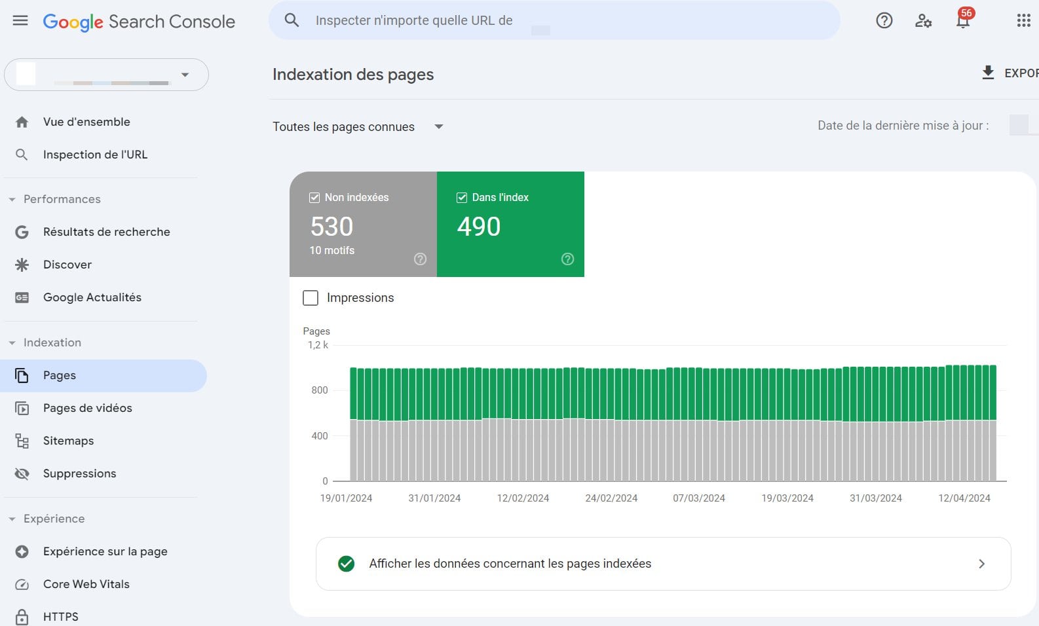Click the 10 motifs text
This screenshot has height=626, width=1039.
pos(332,250)
